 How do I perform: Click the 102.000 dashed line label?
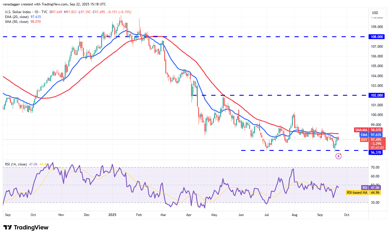(377, 95)
